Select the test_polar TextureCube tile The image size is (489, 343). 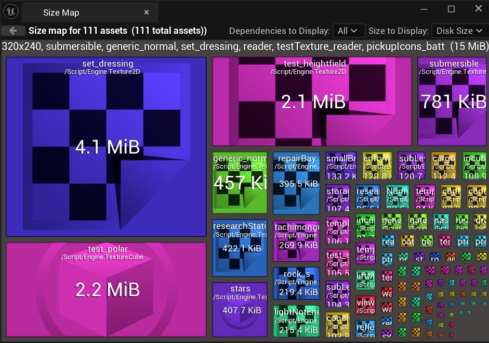(107, 289)
